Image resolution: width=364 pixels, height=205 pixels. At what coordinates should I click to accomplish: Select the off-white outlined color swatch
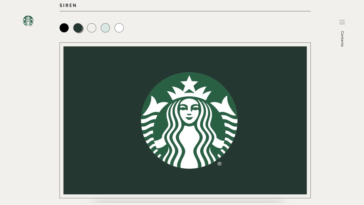click(x=92, y=28)
